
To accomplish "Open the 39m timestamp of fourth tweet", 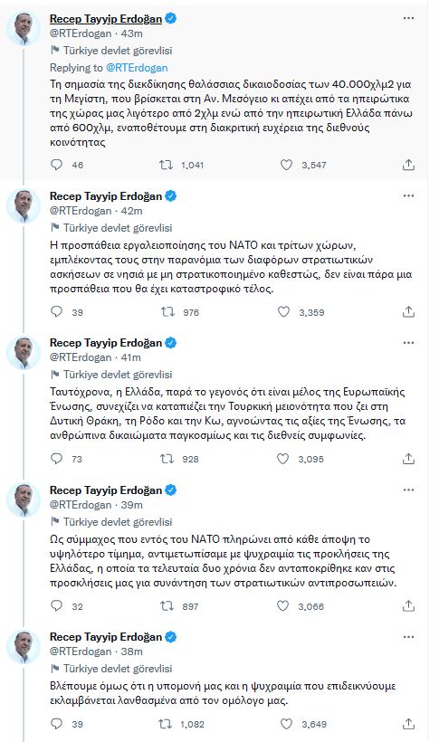I will coord(131,504).
